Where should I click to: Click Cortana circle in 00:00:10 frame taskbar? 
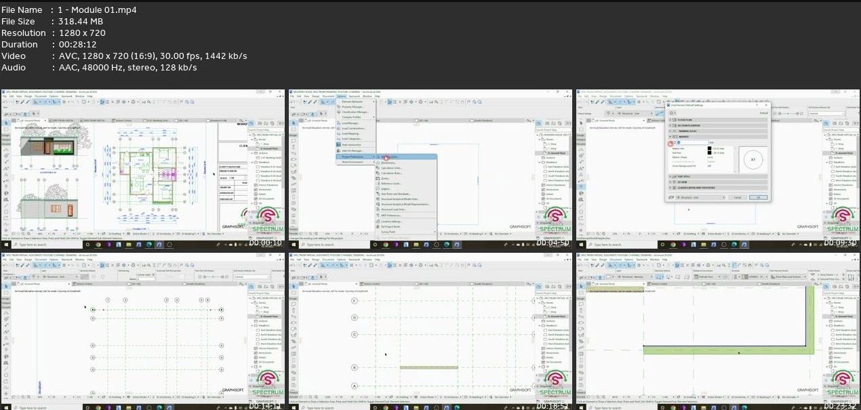coord(87,245)
